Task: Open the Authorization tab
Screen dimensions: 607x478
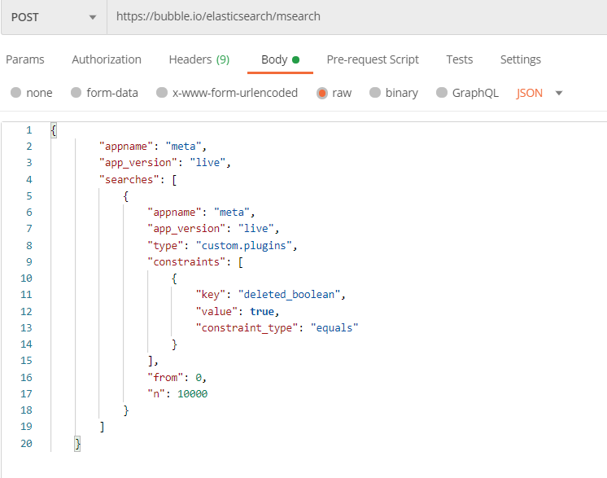Action: [107, 59]
